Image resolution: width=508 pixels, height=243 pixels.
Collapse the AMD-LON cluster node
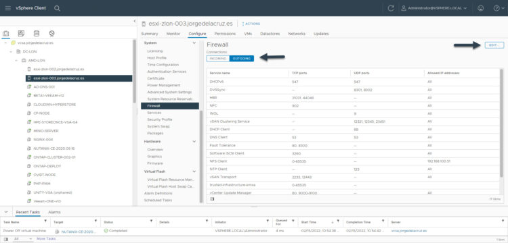(16, 60)
